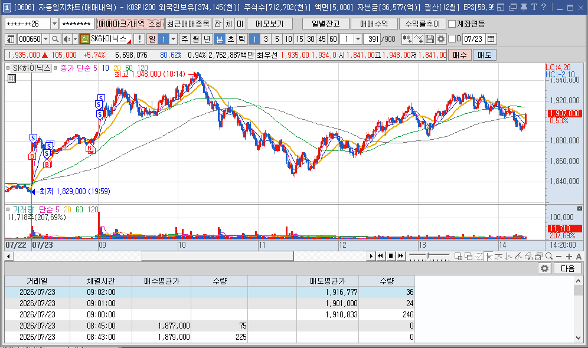The image size is (588, 348).
Task: Open the stock code 000660 dropdown
Action: click(x=45, y=39)
